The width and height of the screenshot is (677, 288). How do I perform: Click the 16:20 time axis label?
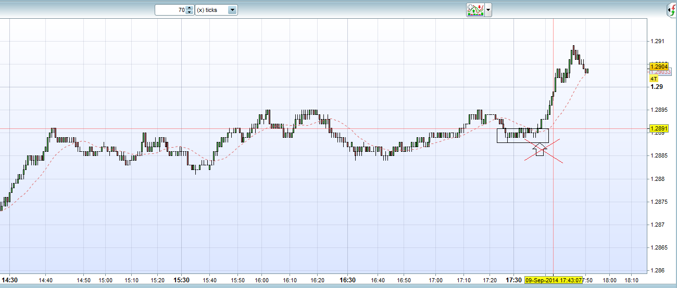tap(318, 280)
